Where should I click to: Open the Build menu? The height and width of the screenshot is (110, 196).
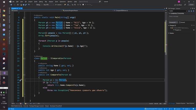36,2
